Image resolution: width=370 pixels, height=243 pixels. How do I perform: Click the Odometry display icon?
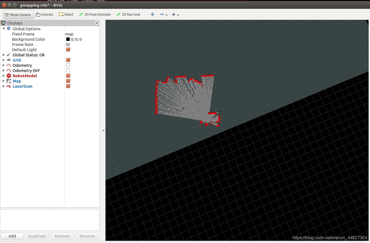tap(9, 65)
